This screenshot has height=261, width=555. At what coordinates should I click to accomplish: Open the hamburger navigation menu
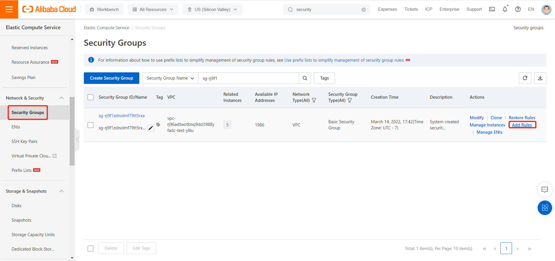tap(9, 9)
